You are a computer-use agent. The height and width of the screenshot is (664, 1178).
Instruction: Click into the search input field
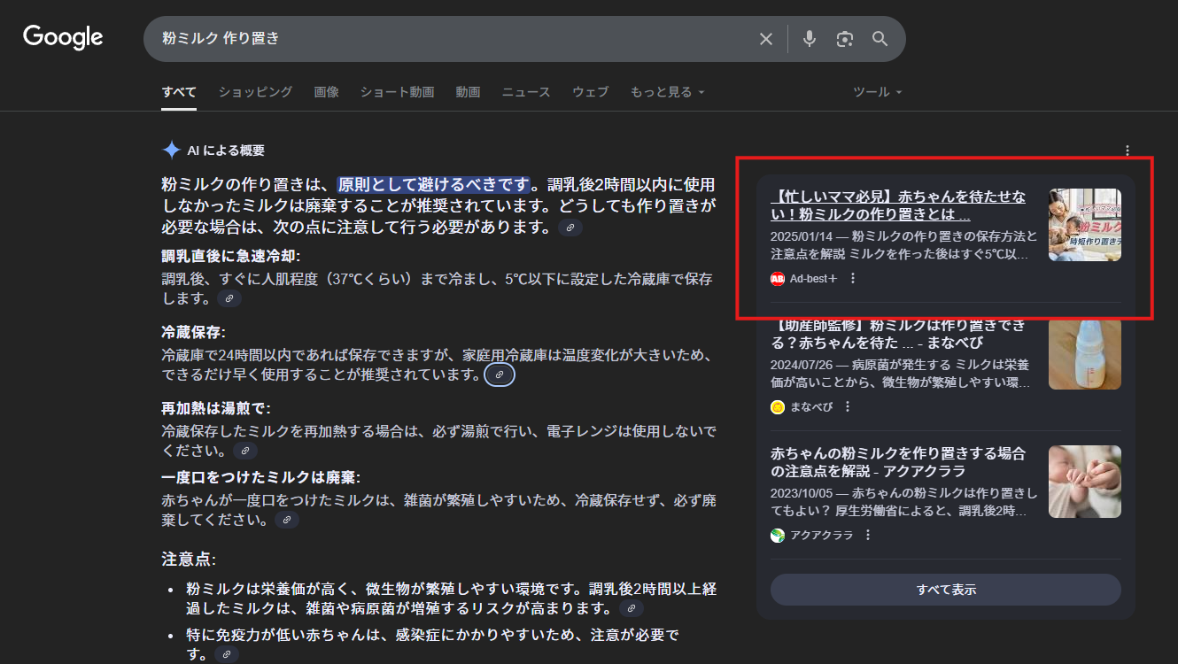click(x=443, y=39)
